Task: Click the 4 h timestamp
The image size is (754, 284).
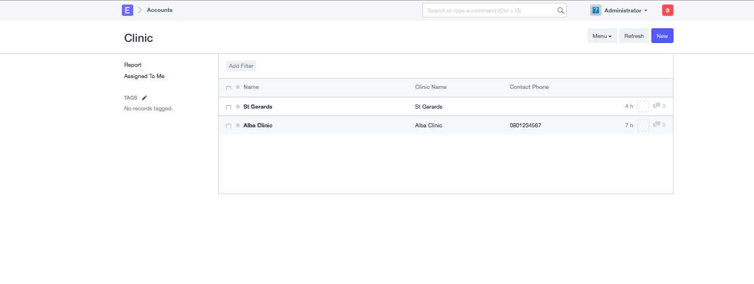Action: pos(629,106)
